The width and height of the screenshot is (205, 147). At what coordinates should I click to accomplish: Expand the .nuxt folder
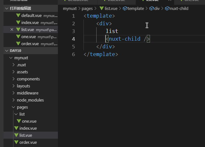point(14,65)
